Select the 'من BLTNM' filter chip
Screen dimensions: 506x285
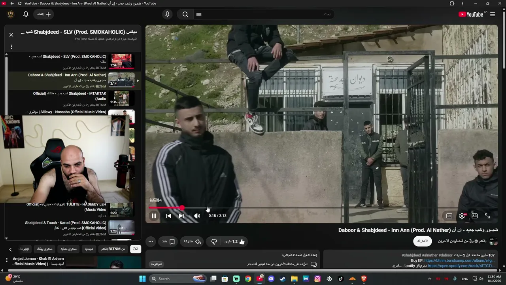[113, 249]
